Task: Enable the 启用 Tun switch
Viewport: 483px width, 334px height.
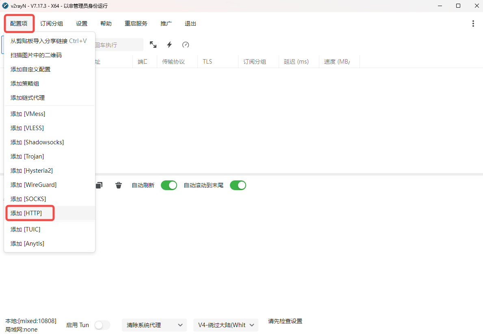Action: tap(102, 325)
